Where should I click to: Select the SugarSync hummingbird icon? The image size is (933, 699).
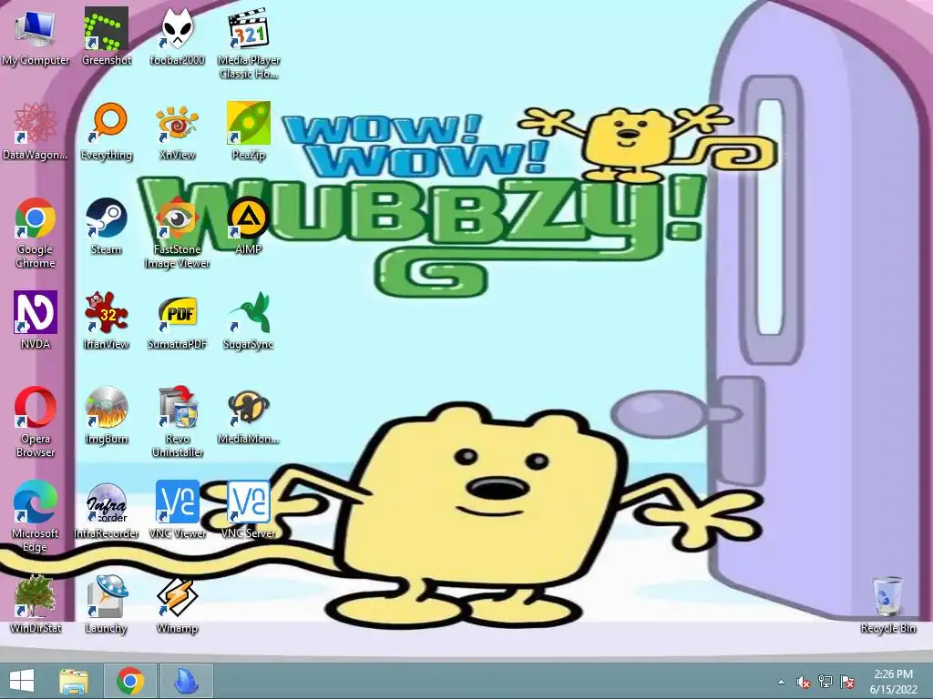point(249,321)
